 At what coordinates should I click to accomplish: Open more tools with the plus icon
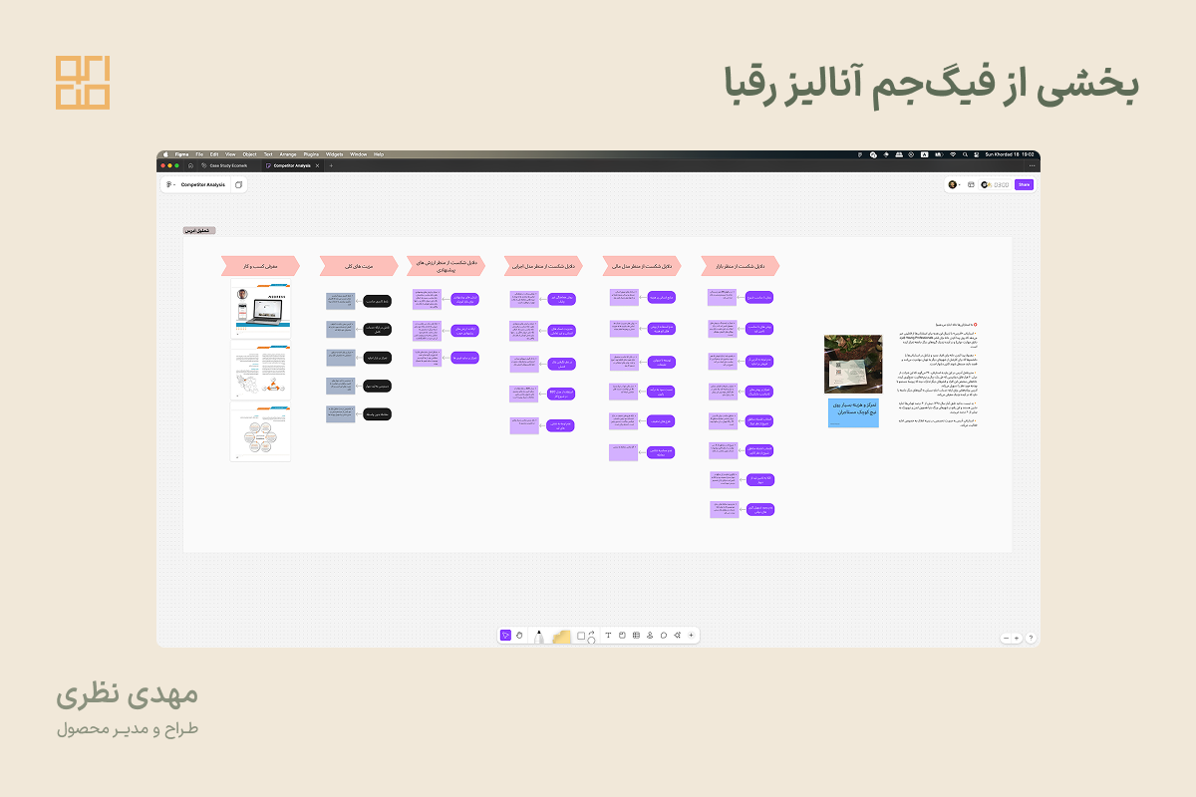[691, 635]
